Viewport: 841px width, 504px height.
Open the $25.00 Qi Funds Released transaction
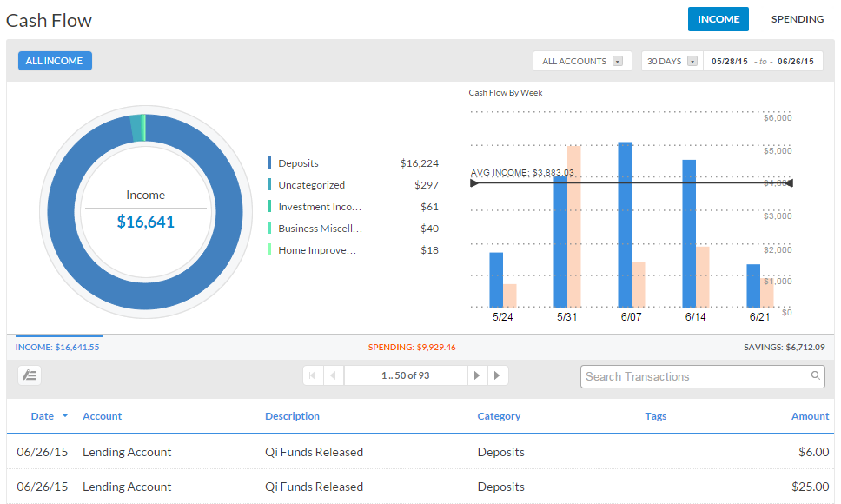pos(420,487)
